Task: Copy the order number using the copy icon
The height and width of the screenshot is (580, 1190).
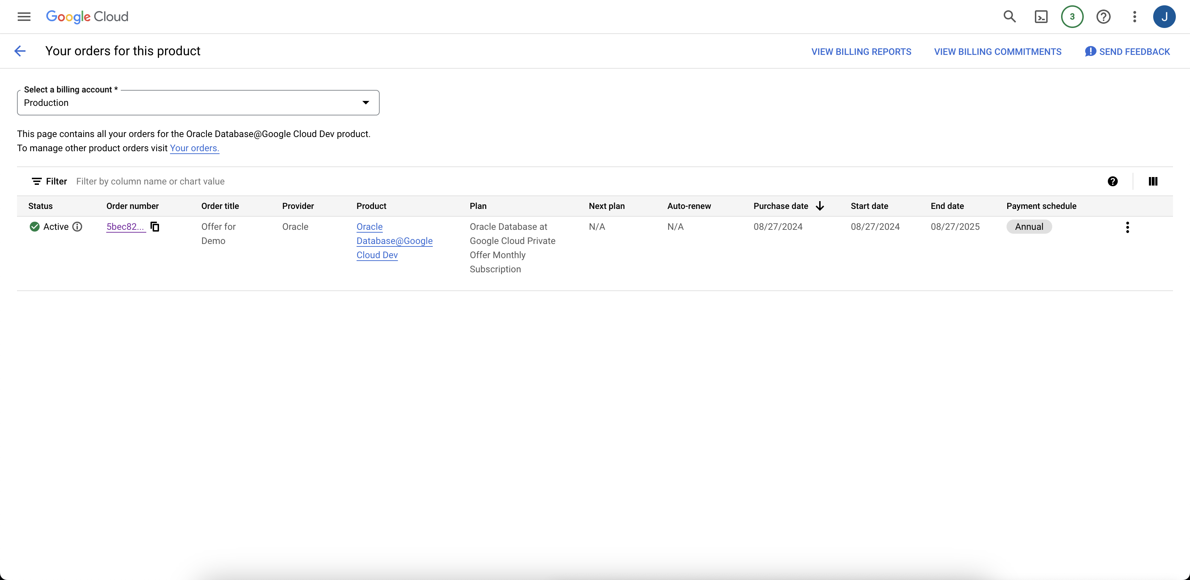Action: point(154,227)
